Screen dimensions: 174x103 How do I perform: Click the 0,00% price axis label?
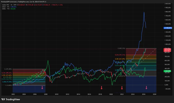166,85
